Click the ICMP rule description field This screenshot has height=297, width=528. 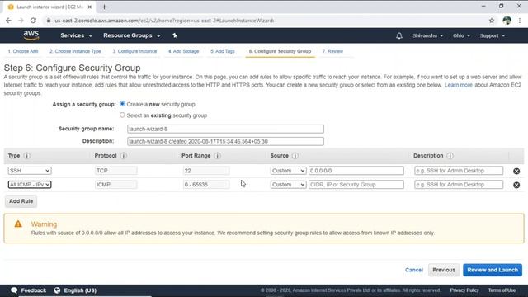tap(459, 185)
